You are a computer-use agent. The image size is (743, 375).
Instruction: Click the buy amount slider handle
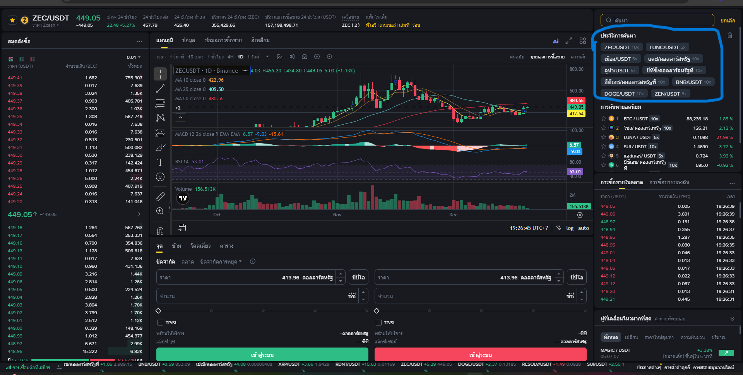pos(158,311)
